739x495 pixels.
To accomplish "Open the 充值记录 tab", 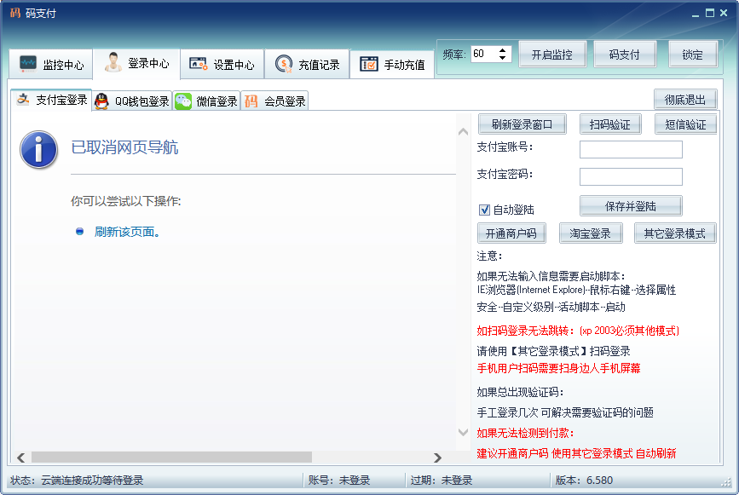I will click(x=307, y=64).
